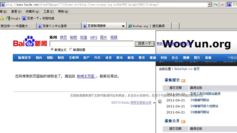Open 互联网 in the nav bar
The height and width of the screenshot is (133, 237).
click(74, 58)
